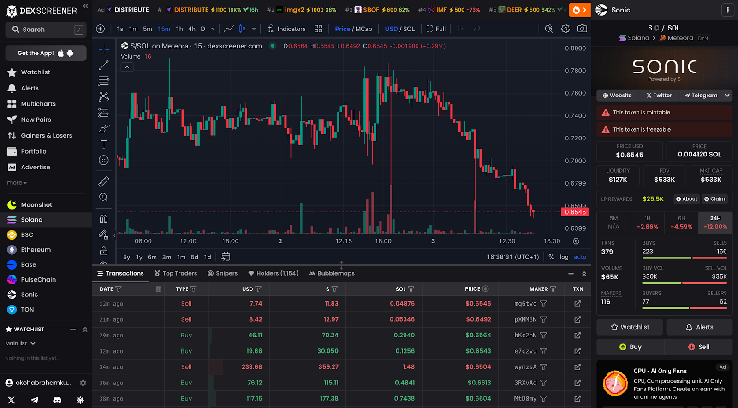Image resolution: width=738 pixels, height=408 pixels.
Task: Toggle chart currency between USD and SOL
Action: click(x=400, y=29)
